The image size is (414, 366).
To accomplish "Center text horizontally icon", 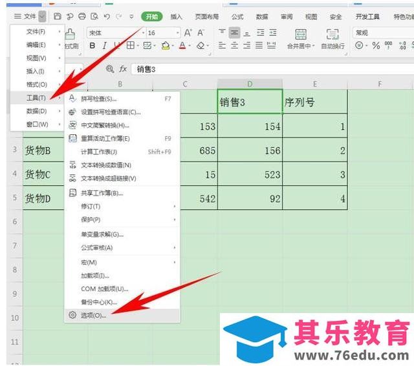I will coord(234,45).
